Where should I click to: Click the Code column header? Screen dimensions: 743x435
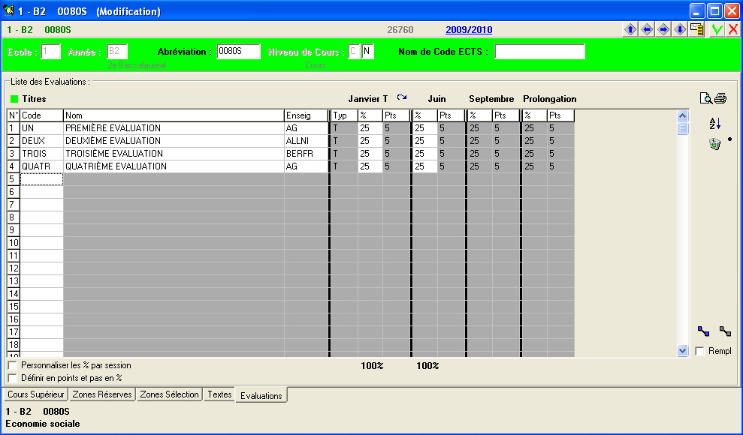(x=42, y=115)
